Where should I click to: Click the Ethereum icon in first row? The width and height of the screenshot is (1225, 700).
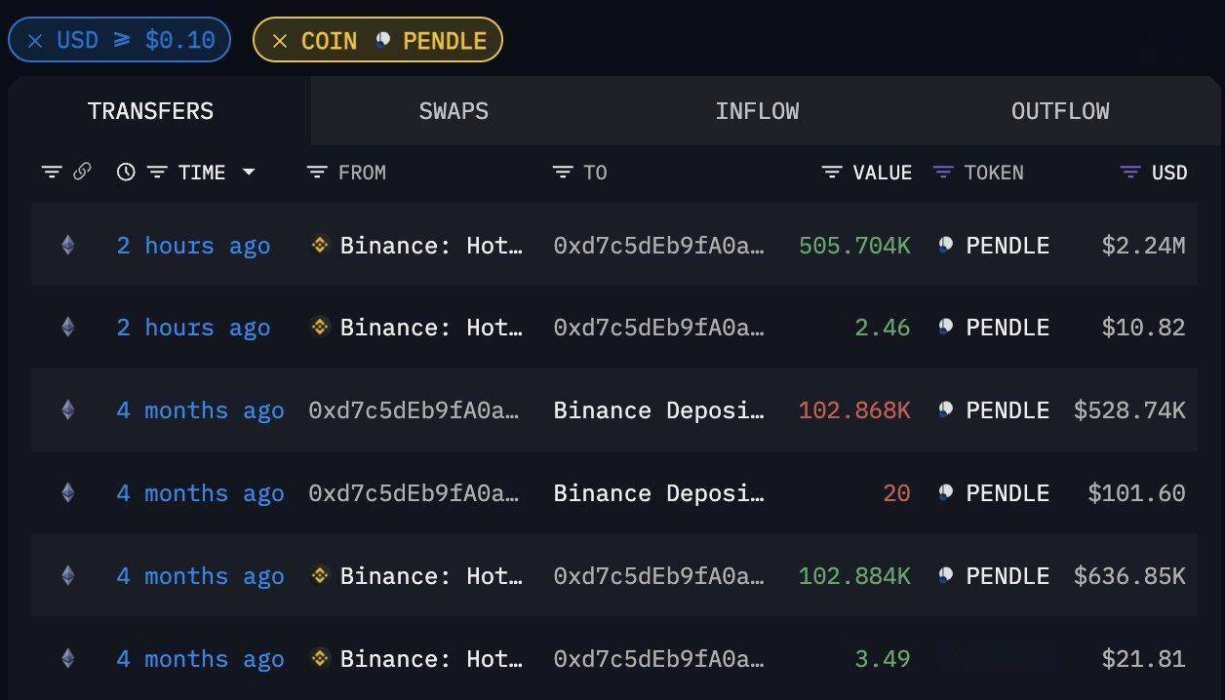[x=67, y=246]
